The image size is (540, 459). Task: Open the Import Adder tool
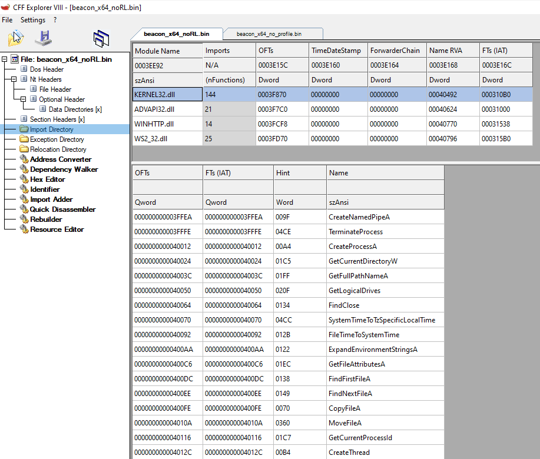pos(51,199)
